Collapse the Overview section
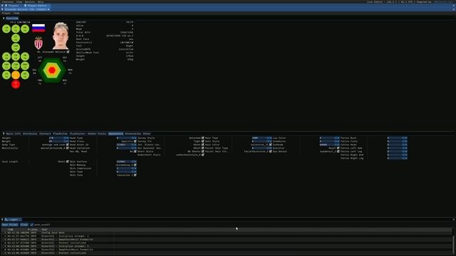 (4, 18)
